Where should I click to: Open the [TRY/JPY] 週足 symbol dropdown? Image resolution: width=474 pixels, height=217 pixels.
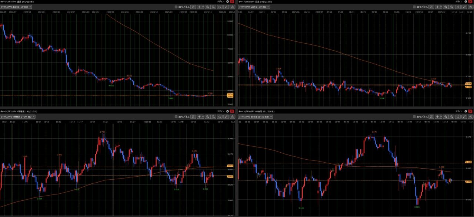click(16, 7)
